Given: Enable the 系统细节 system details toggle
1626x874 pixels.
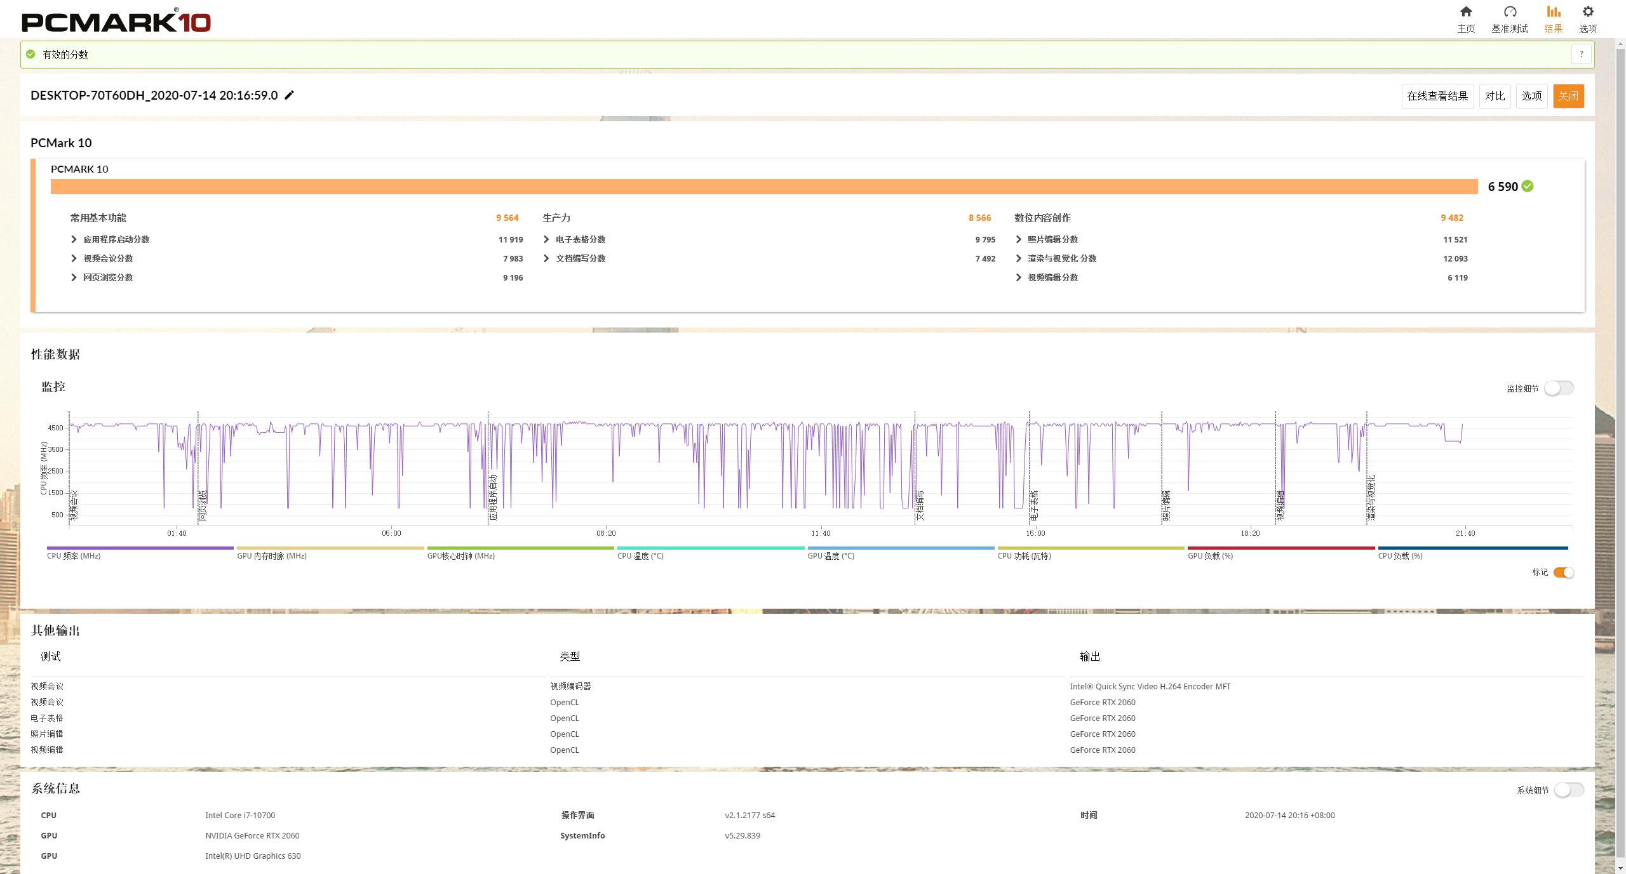Looking at the screenshot, I should (x=1569, y=790).
